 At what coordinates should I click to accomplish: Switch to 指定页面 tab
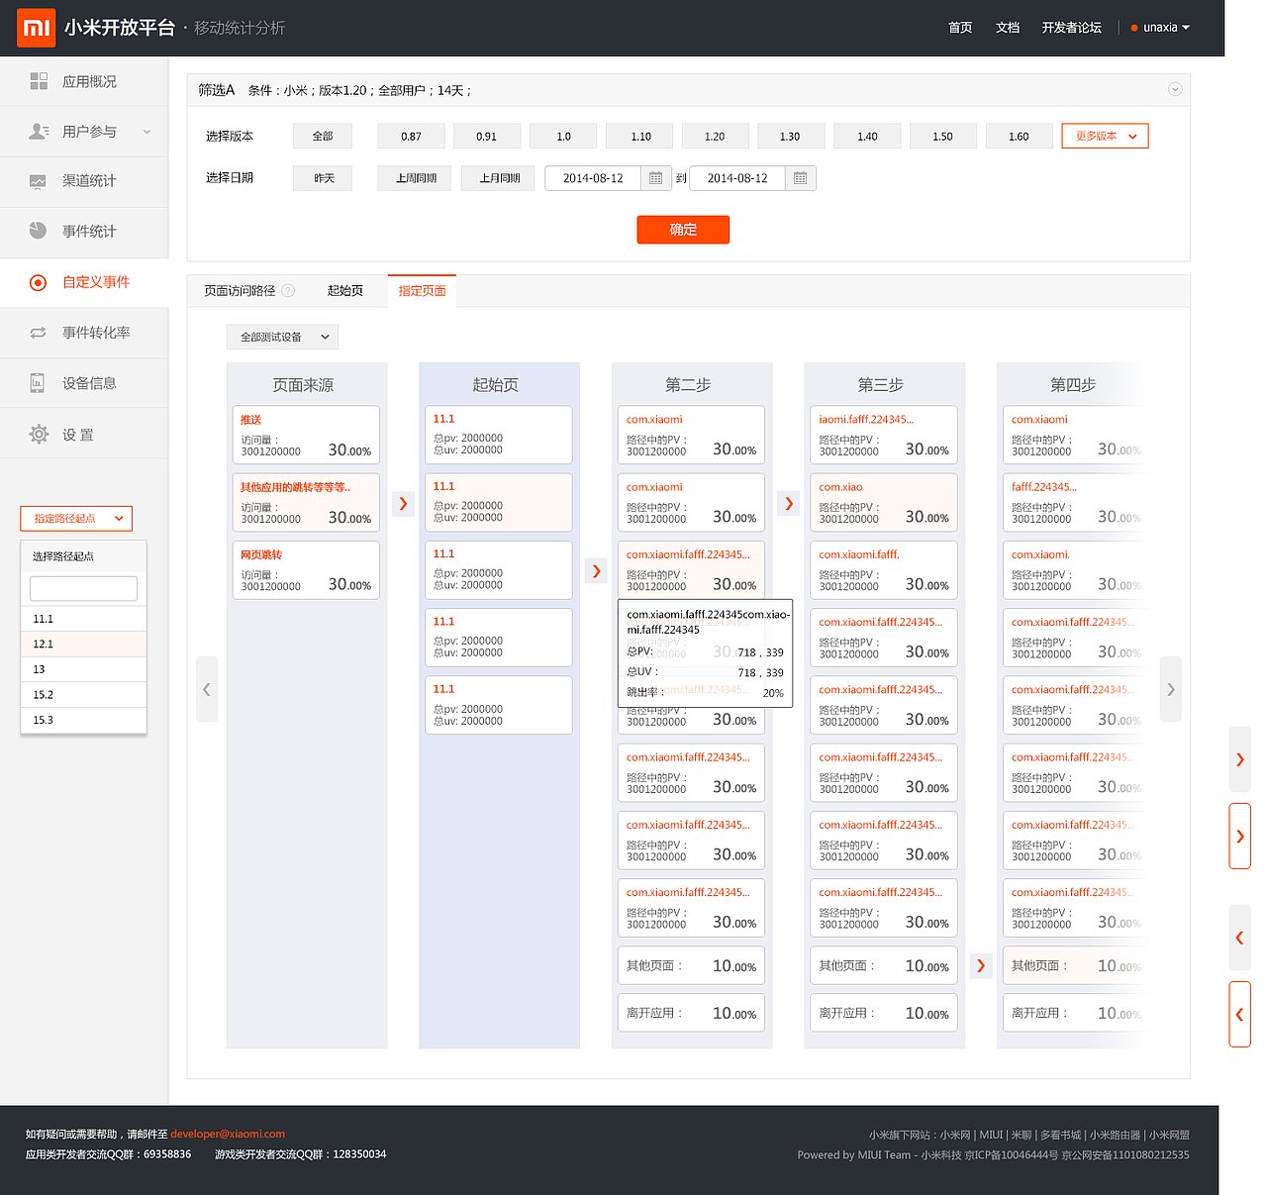[422, 291]
